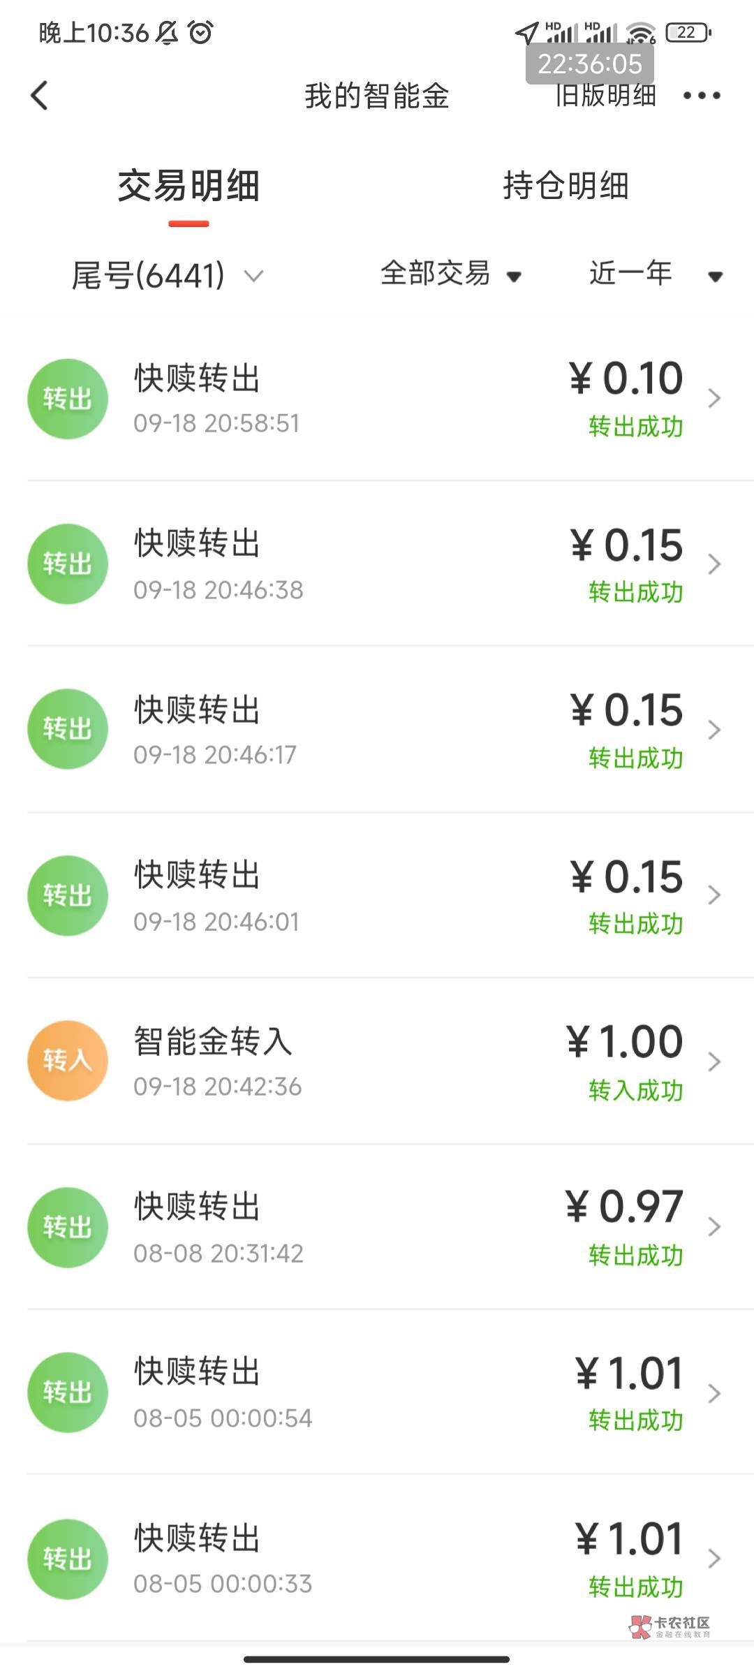This screenshot has width=754, height=1676.
Task: Tap the bottom home indicator bar
Action: pos(377,1659)
